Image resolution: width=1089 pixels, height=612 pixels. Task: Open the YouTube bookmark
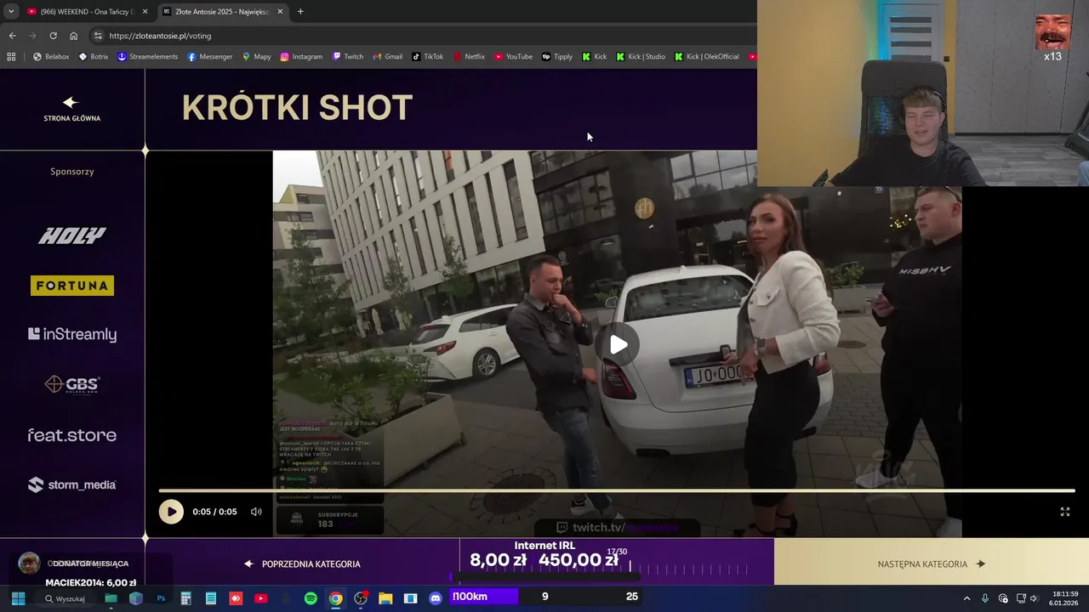(x=513, y=57)
